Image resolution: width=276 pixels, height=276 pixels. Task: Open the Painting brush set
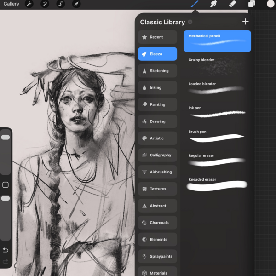(157, 104)
